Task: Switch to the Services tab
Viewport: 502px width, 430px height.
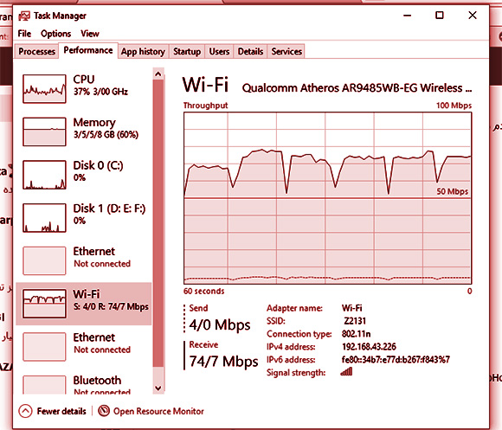Action: (x=286, y=52)
